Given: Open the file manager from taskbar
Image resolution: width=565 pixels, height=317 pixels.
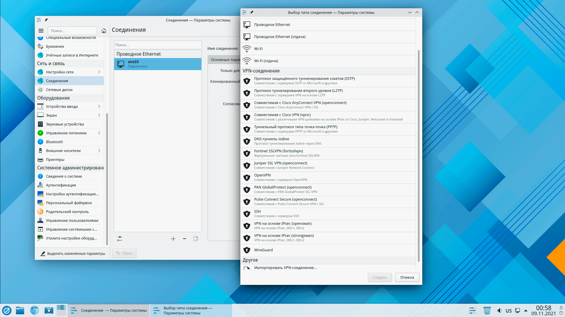Looking at the screenshot, I should [x=20, y=311].
